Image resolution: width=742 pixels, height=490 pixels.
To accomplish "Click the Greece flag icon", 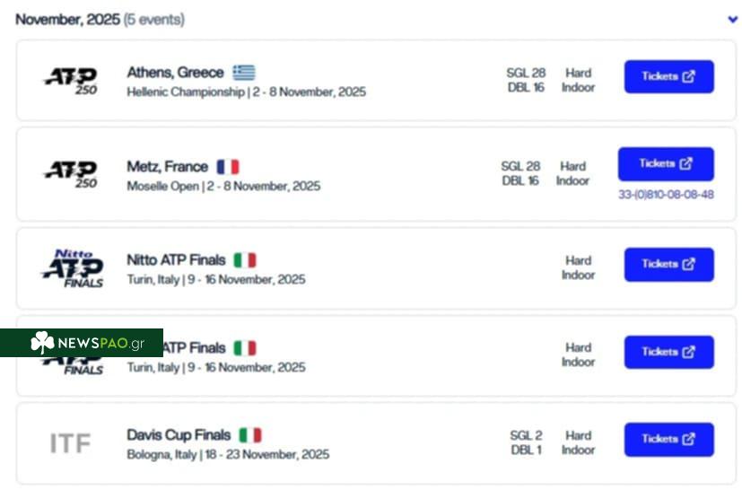I will point(243,73).
